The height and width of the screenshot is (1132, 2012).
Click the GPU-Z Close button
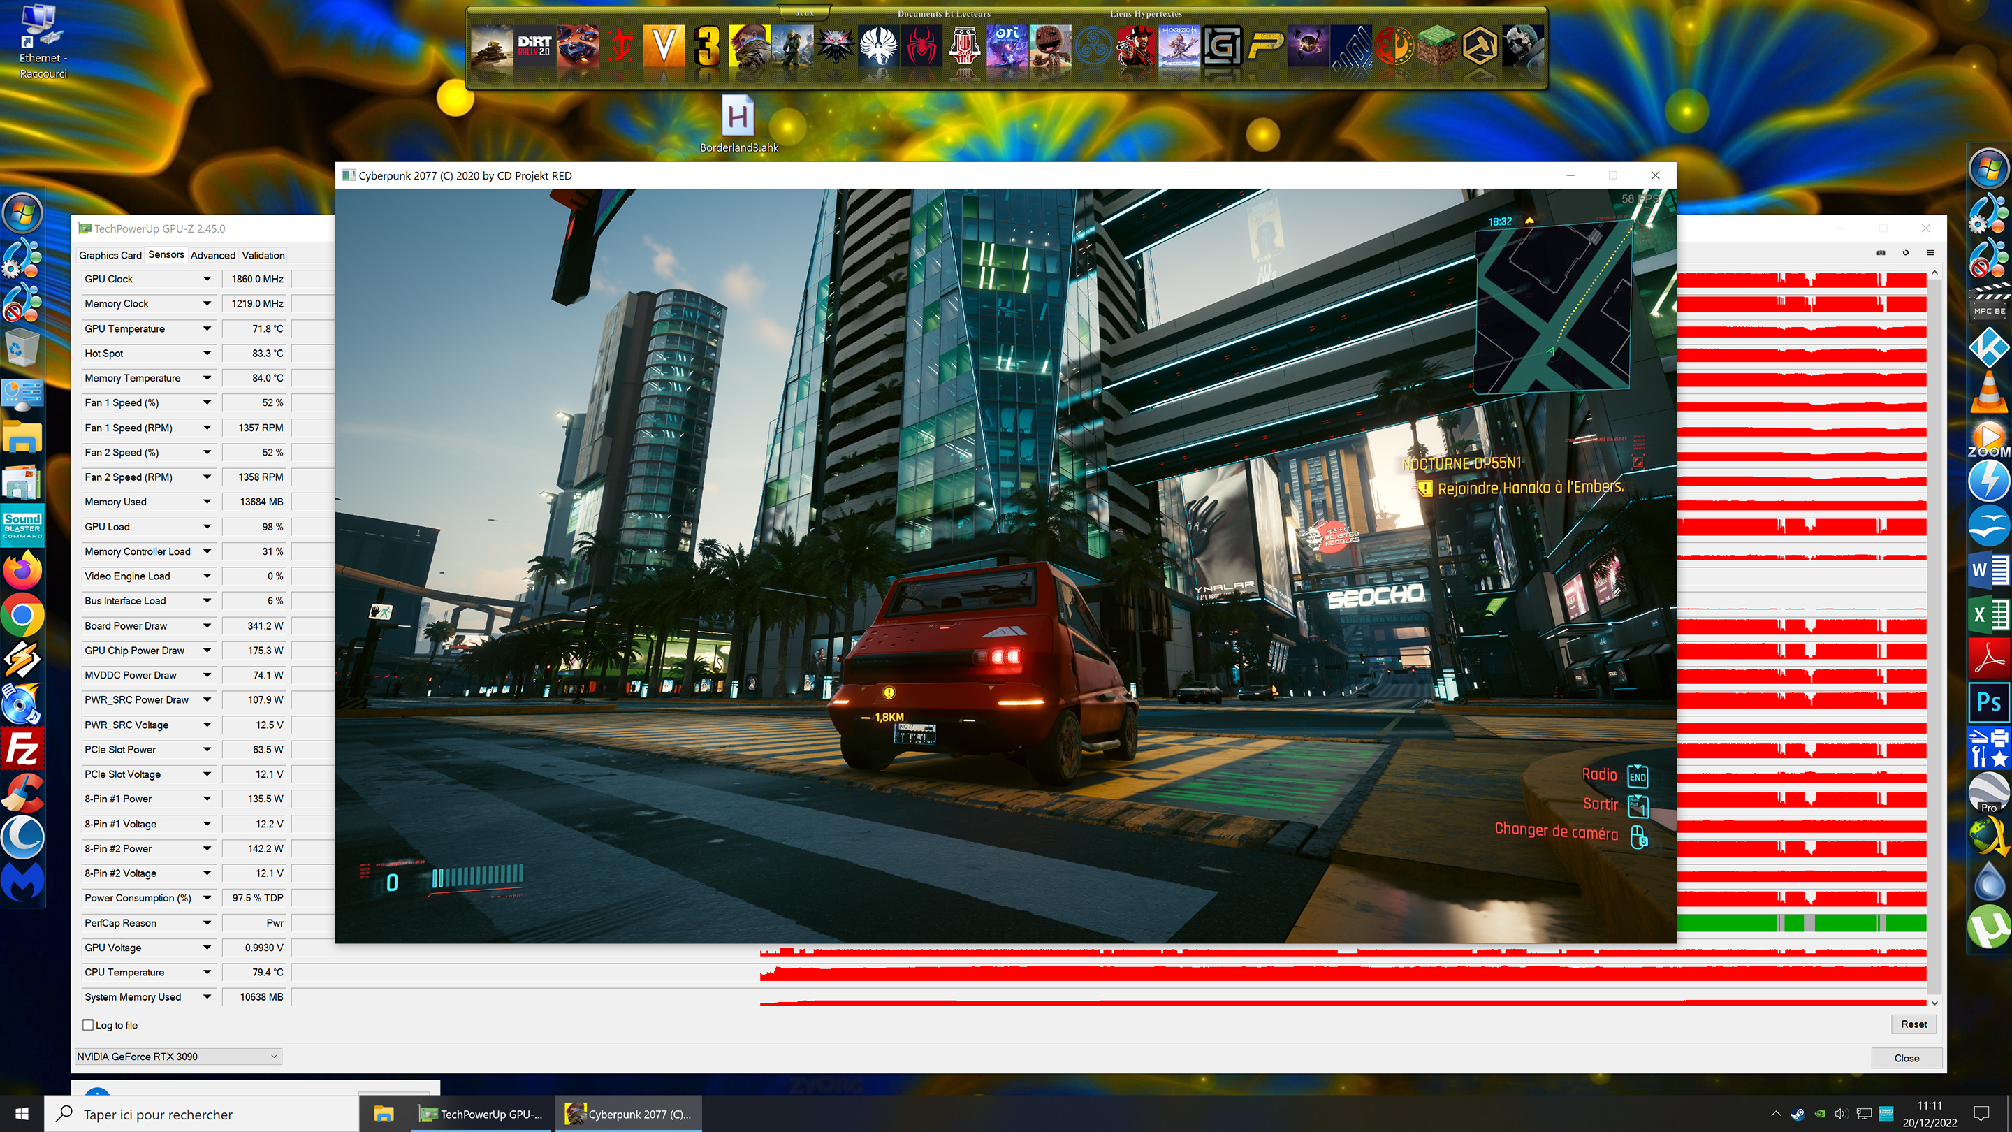1906,1058
